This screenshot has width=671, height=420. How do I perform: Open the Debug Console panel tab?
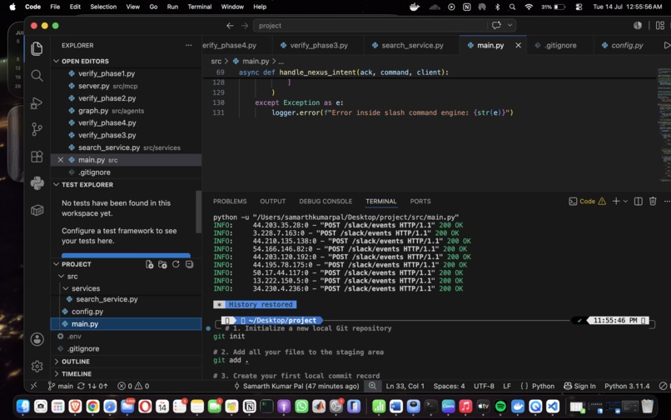point(326,202)
